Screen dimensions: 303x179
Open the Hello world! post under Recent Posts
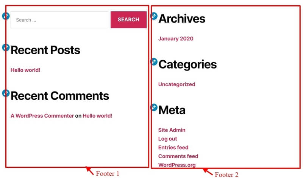pos(25,70)
